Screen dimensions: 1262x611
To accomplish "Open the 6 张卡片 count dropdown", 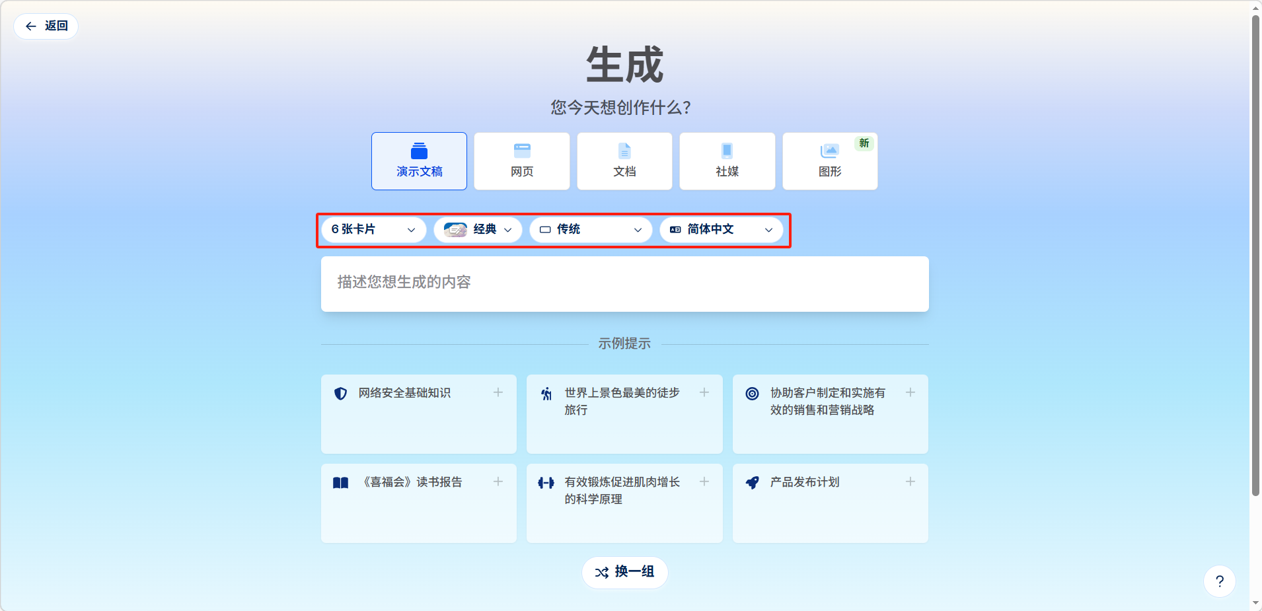I will (373, 229).
